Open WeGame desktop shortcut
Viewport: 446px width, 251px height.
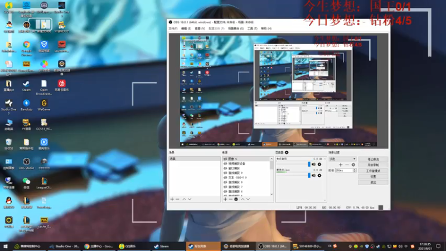tap(44, 105)
